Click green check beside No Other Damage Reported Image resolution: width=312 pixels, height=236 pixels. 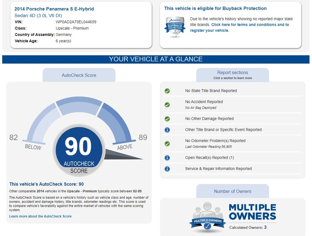pyautogui.click(x=167, y=119)
